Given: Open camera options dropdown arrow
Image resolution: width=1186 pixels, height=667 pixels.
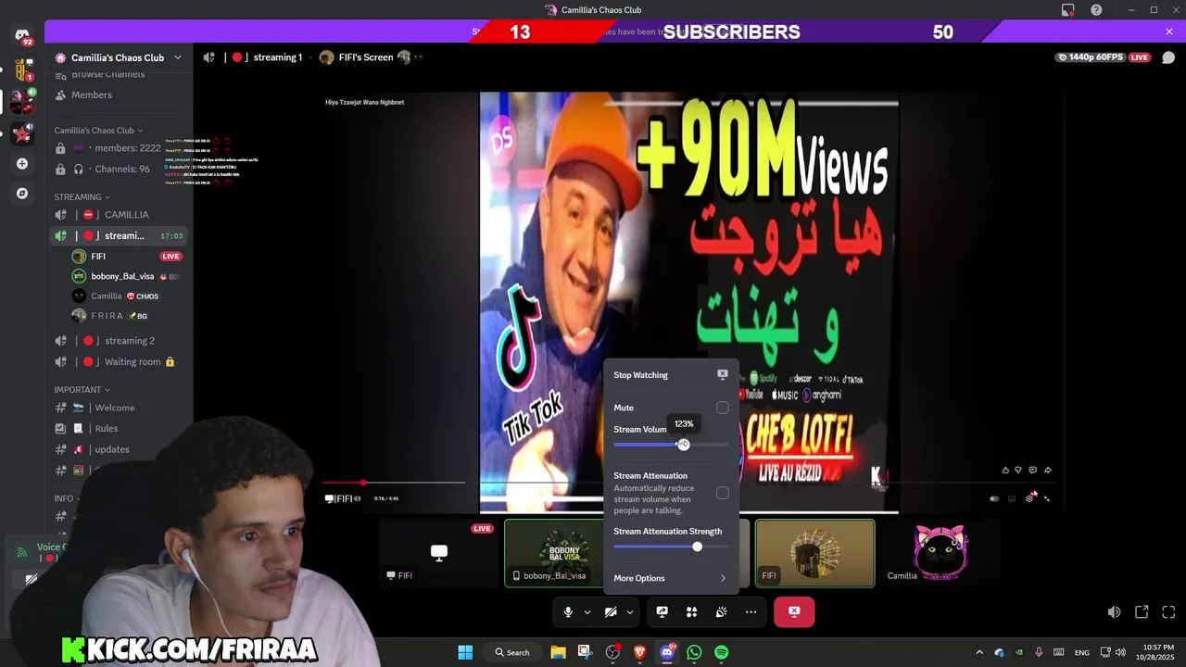Looking at the screenshot, I should coord(629,612).
